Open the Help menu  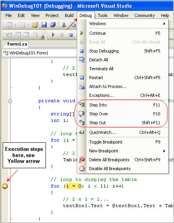(165, 15)
